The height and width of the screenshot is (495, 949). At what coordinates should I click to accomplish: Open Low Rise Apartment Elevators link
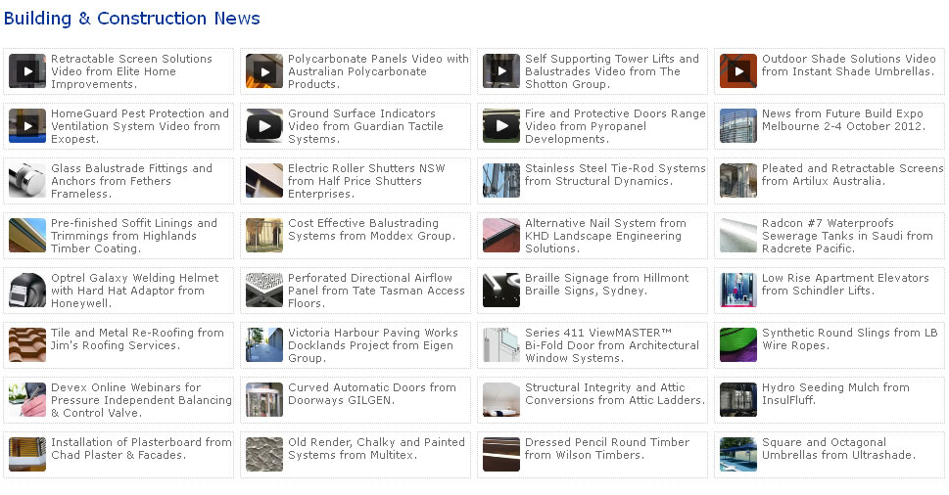tap(845, 284)
